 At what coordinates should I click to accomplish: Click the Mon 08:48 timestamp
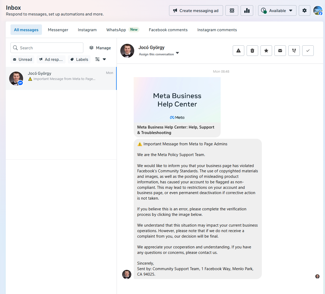pyautogui.click(x=221, y=71)
